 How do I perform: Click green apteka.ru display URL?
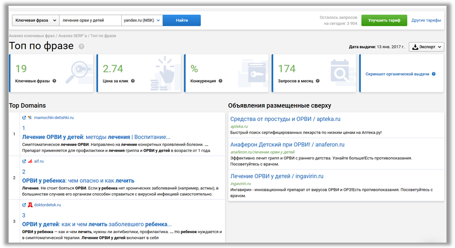[239, 126]
